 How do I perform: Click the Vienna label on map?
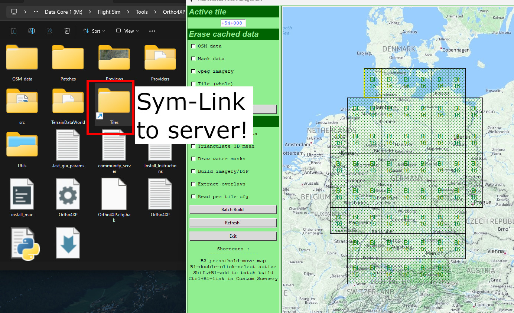click(x=496, y=251)
